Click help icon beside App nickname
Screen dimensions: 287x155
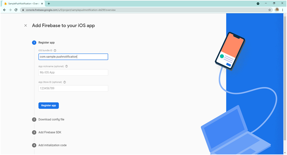[x=67, y=66]
